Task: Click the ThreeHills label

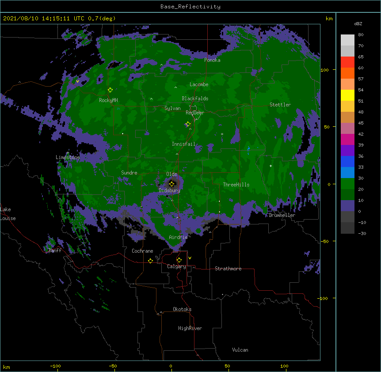Action: pos(236,185)
